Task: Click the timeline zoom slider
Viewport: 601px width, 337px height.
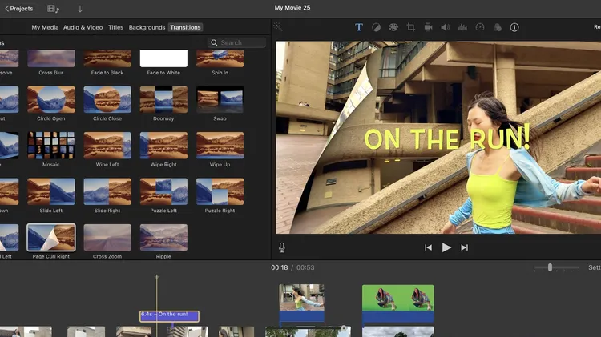Action: coord(550,267)
